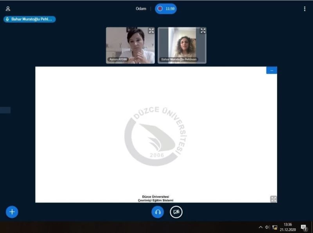Viewport: 313px width, 233px height.
Task: Open the Windows volume control icon
Action: pos(267,227)
